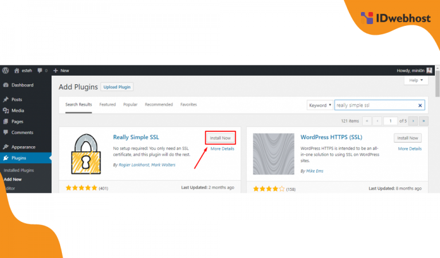Click the current page number field

click(391, 121)
